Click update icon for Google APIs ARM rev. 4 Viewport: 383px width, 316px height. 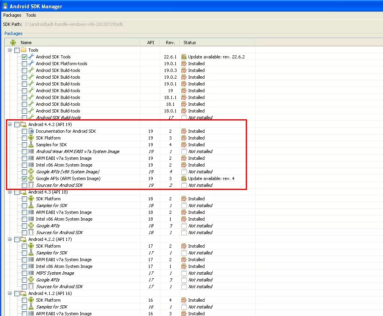[x=184, y=178]
